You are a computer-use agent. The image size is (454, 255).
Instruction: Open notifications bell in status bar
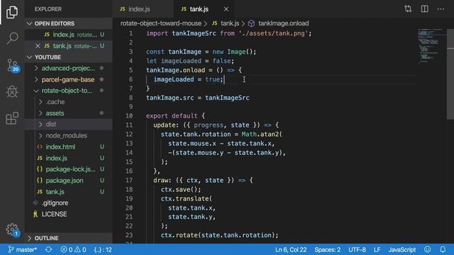[x=443, y=249]
